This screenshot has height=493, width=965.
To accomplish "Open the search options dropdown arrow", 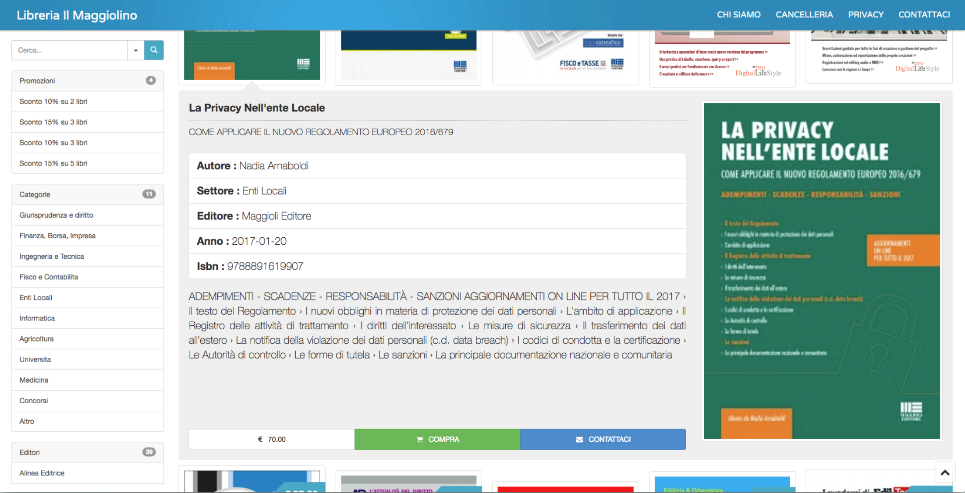I will (136, 50).
